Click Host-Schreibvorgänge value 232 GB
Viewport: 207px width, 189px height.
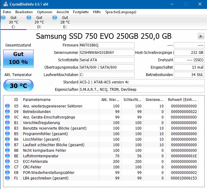coord(189,53)
